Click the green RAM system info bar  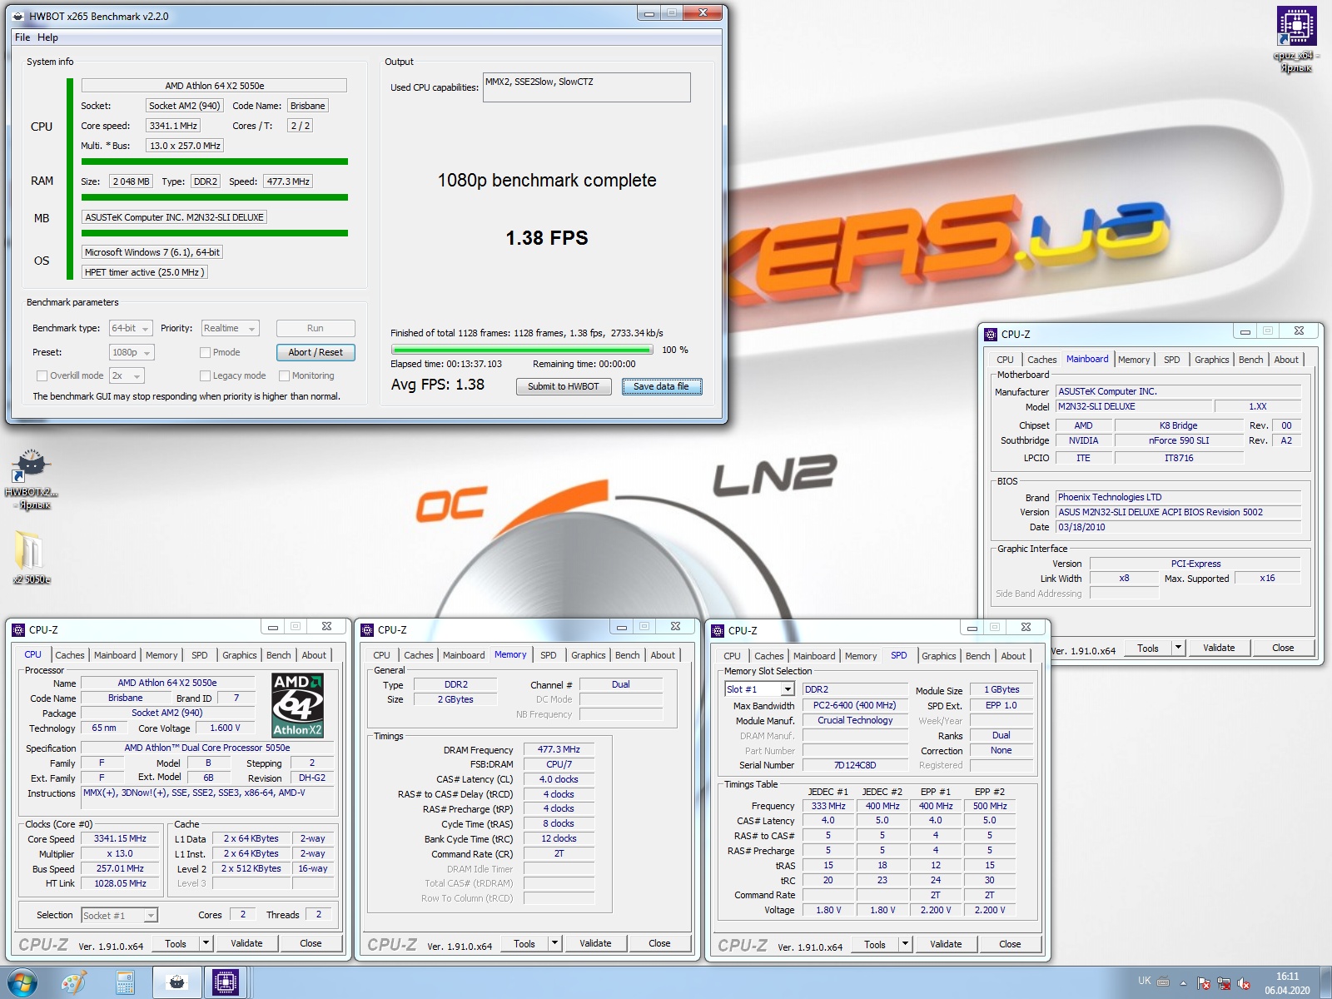[215, 197]
